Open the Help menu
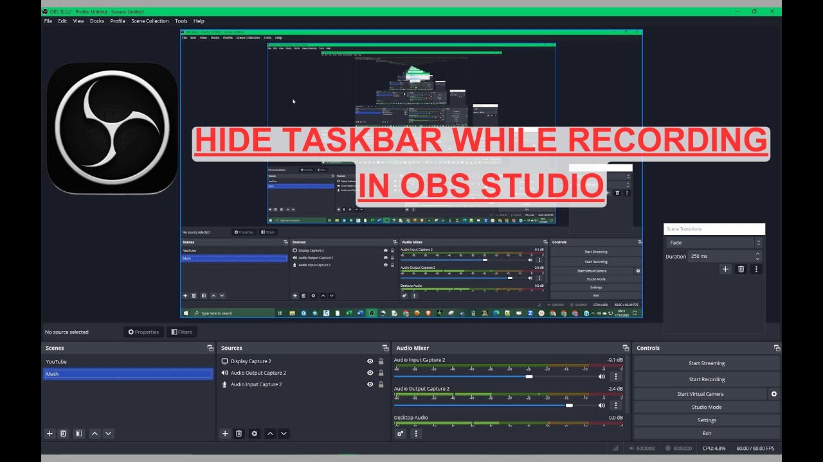 pos(199,21)
